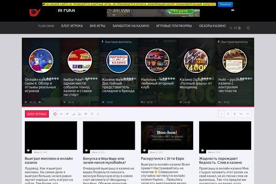The image size is (276, 184).
Task: Click video badge on Раскрутился post
Action: tap(144, 150)
